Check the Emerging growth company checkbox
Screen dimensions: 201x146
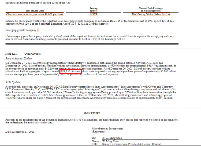click(x=38, y=30)
